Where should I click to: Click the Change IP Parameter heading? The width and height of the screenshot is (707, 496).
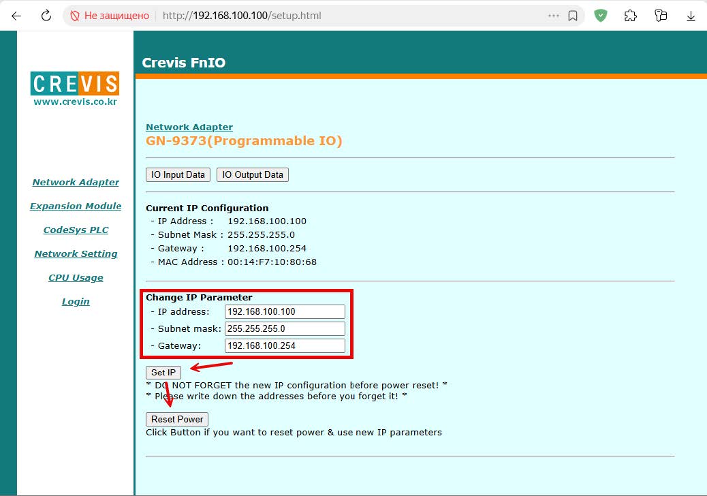(199, 298)
